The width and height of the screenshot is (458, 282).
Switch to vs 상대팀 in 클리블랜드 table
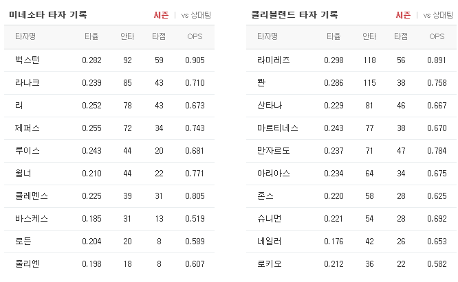(438, 15)
